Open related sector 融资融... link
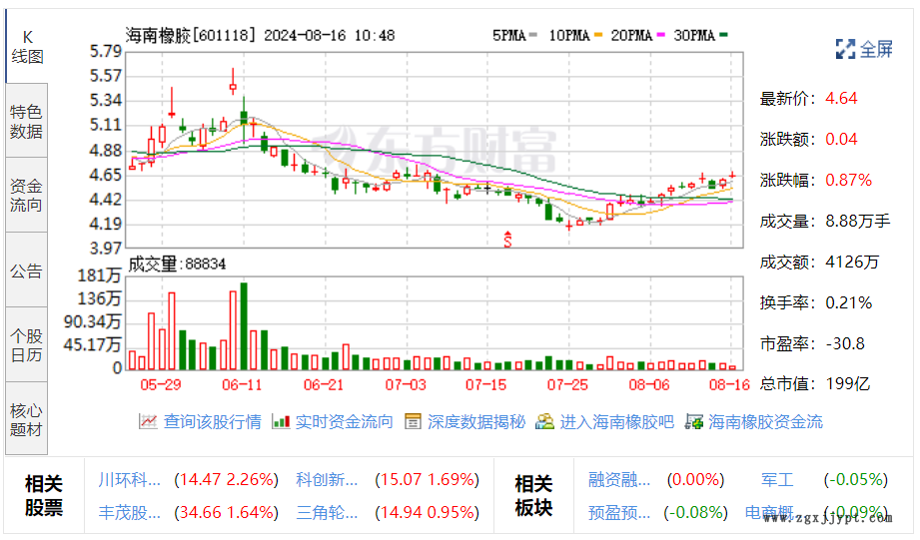 click(619, 479)
